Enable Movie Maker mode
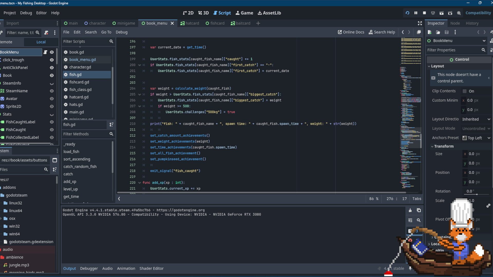493x277 pixels. coord(459,13)
